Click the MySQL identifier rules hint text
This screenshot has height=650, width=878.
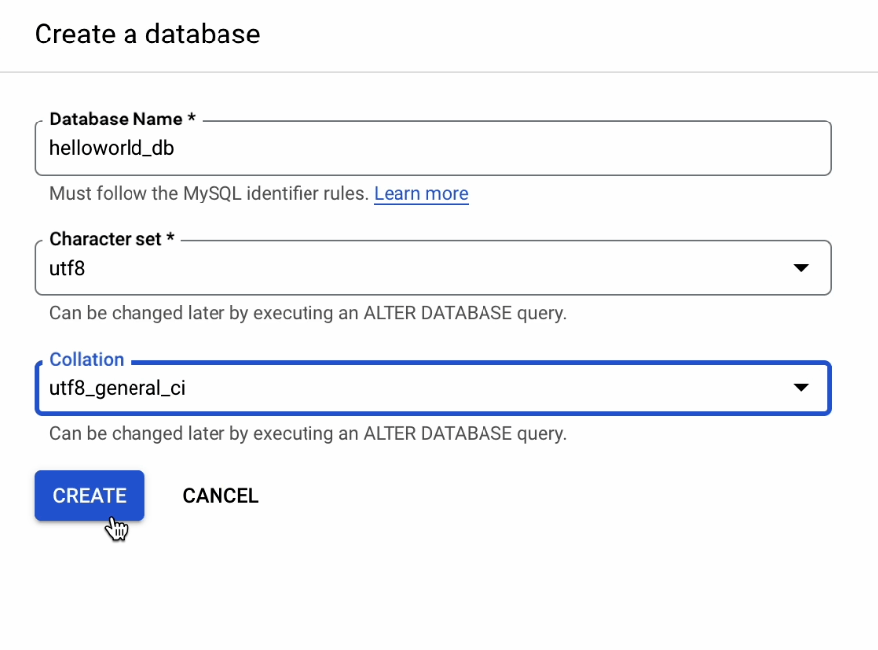coord(209,194)
